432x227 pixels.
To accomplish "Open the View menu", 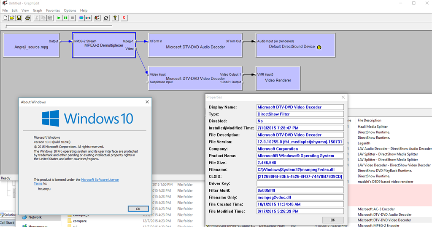I will click(25, 11).
